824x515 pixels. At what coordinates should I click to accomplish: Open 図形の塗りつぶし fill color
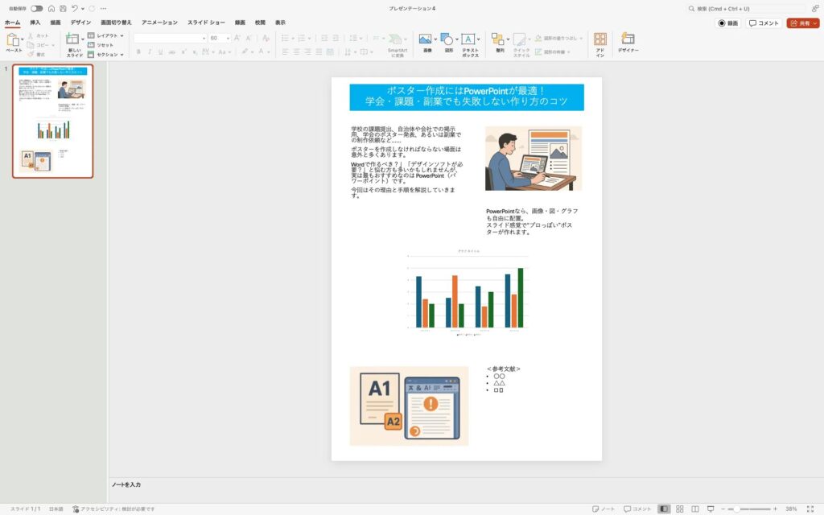point(557,39)
